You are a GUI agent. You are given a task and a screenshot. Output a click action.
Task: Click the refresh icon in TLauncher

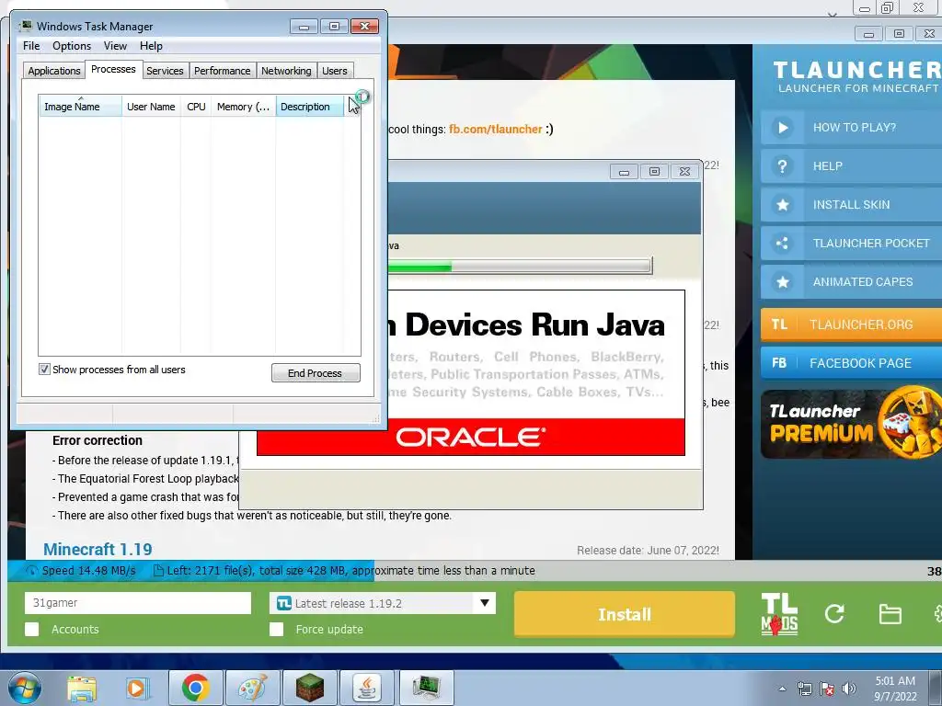(834, 613)
